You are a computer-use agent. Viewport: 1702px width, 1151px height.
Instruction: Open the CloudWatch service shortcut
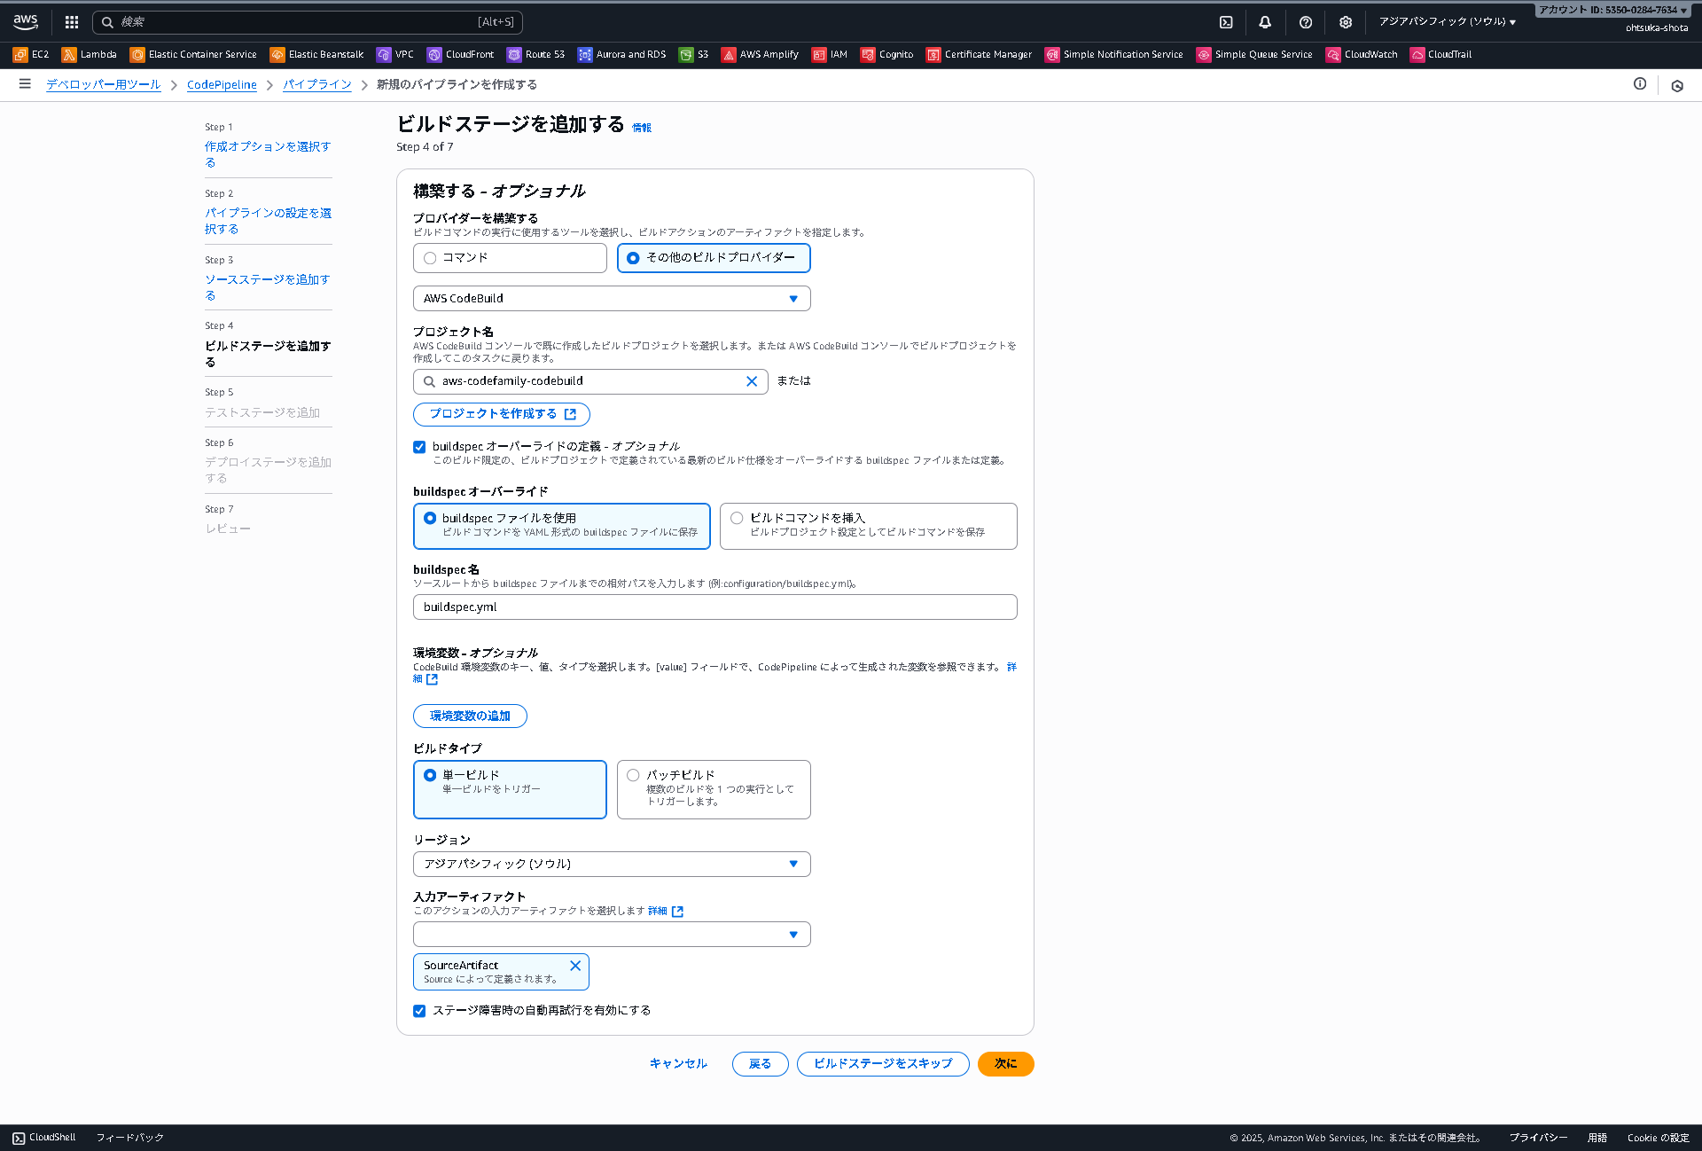pyautogui.click(x=1362, y=54)
